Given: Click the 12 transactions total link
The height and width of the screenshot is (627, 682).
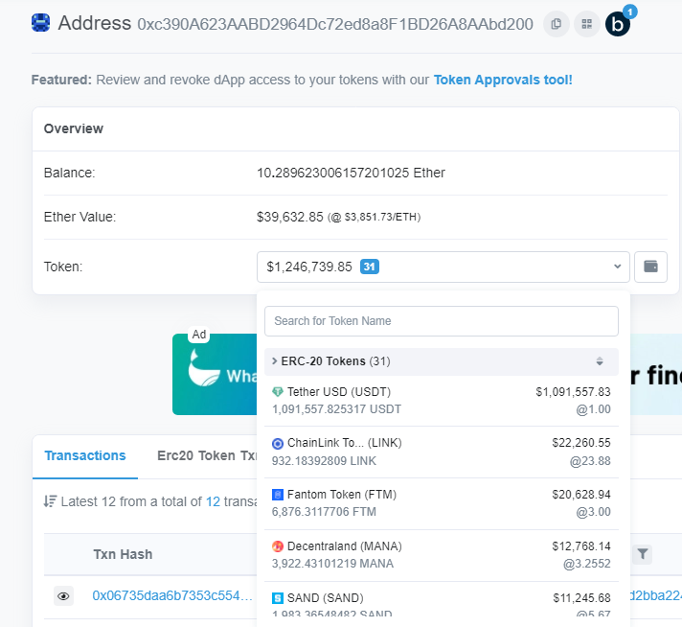Looking at the screenshot, I should point(213,501).
